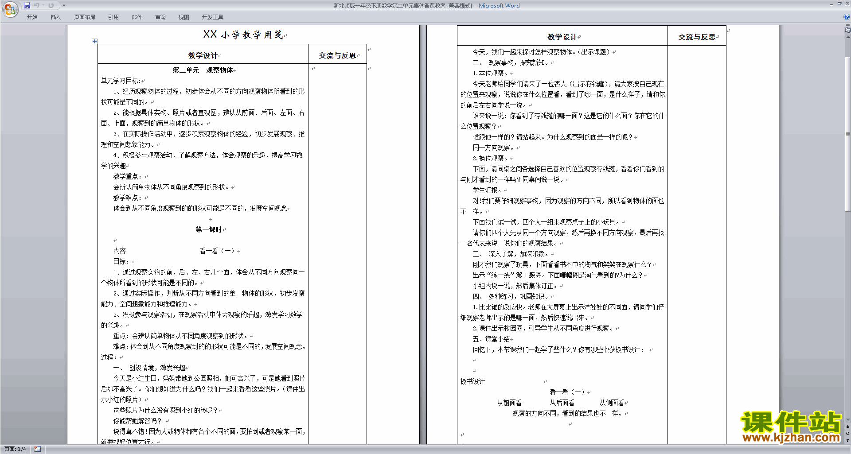Restore down the Word window
This screenshot has width=851, height=454.
click(839, 4)
